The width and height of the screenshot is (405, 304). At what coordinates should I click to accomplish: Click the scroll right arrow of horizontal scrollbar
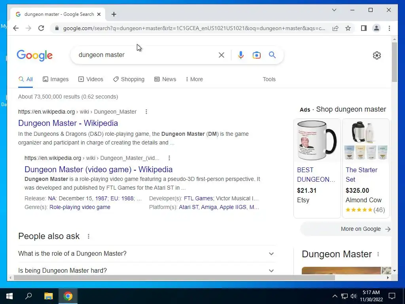(x=388, y=277)
